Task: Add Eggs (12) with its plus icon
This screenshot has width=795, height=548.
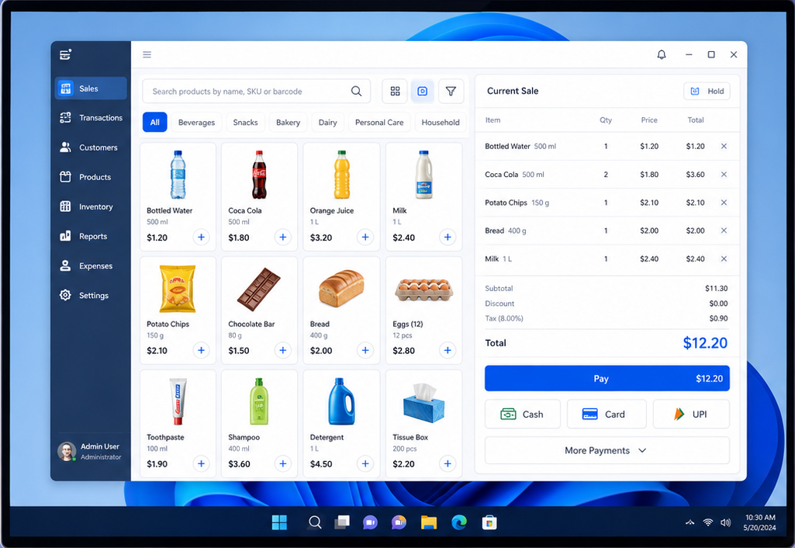Action: pos(448,350)
